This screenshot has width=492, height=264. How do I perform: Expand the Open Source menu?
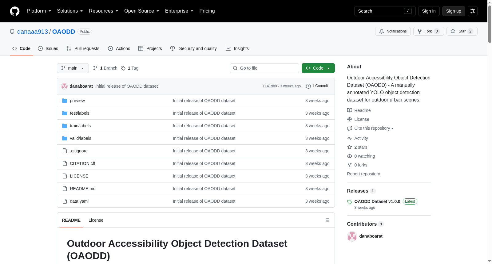(x=141, y=11)
